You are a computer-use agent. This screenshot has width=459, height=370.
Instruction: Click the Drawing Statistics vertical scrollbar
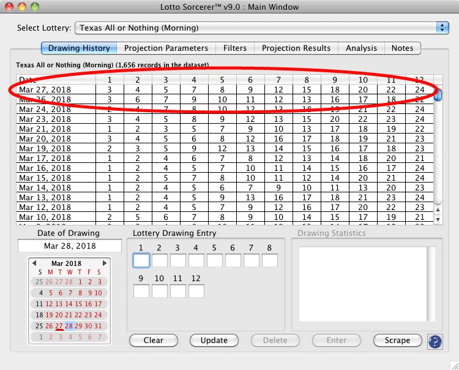click(431, 284)
